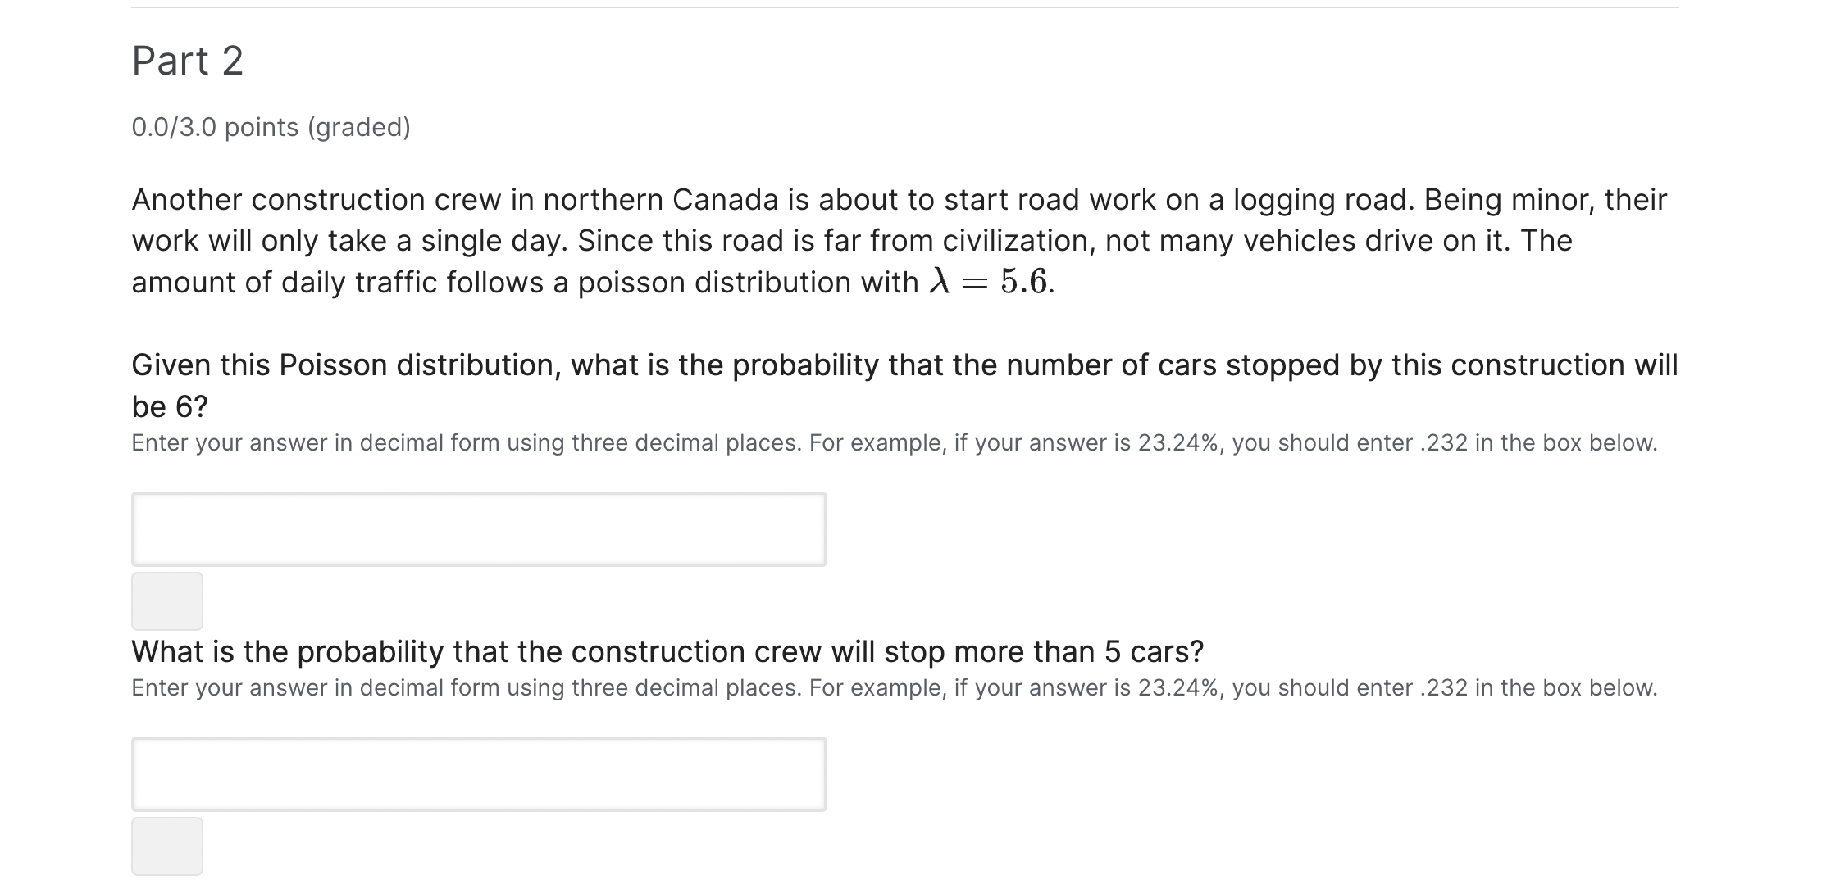Click the word graded next to the points
Viewport: 1840px width, 893px height.
coord(357,126)
